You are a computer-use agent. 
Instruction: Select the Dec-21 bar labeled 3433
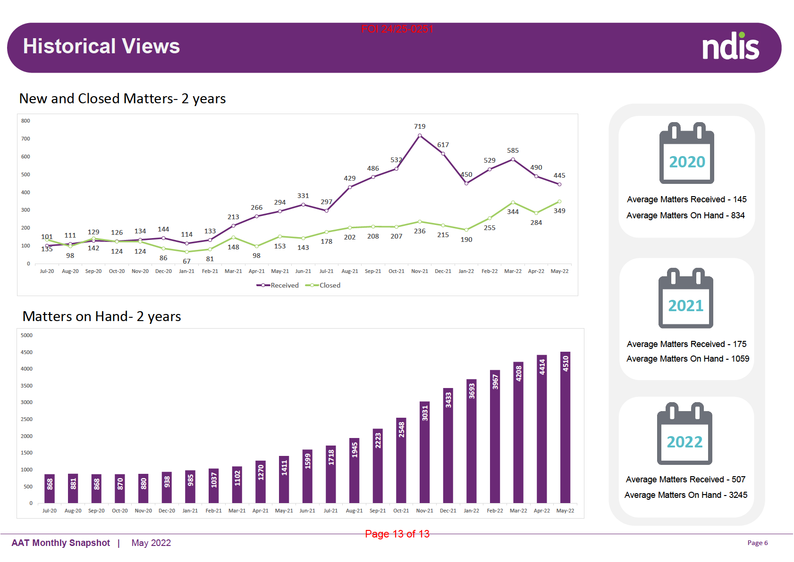[x=448, y=446]
